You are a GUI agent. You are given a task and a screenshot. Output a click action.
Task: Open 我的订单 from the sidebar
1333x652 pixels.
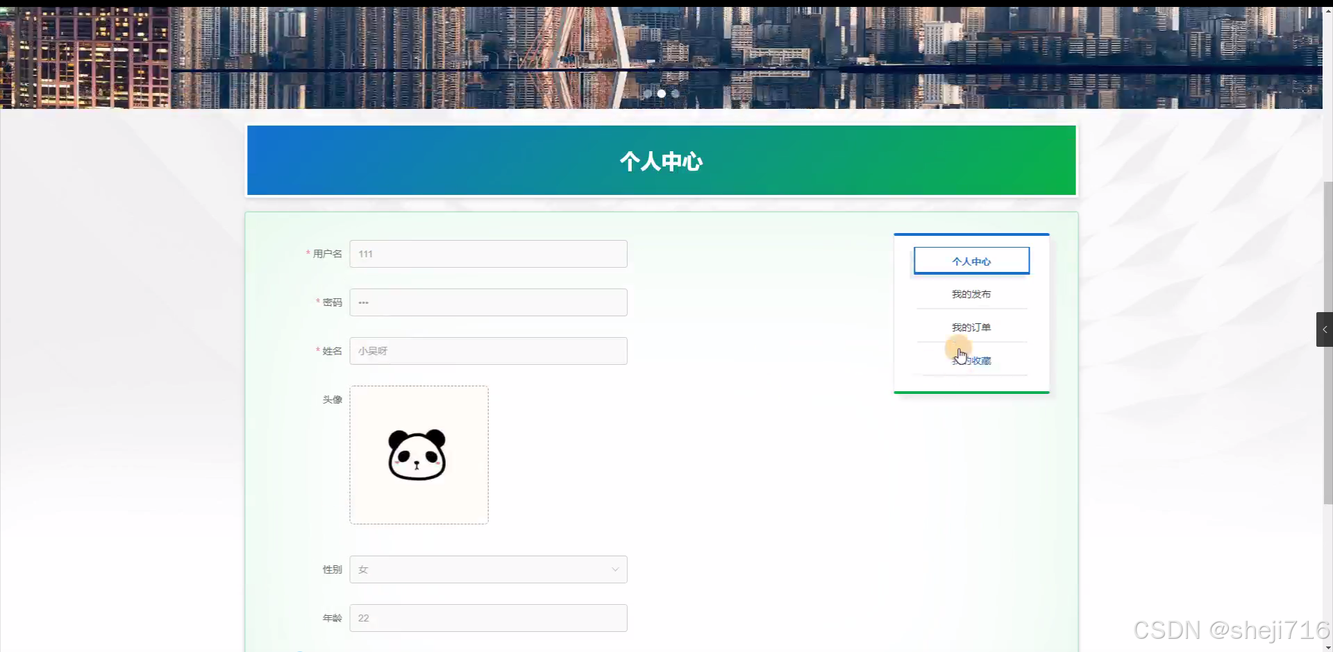(971, 327)
